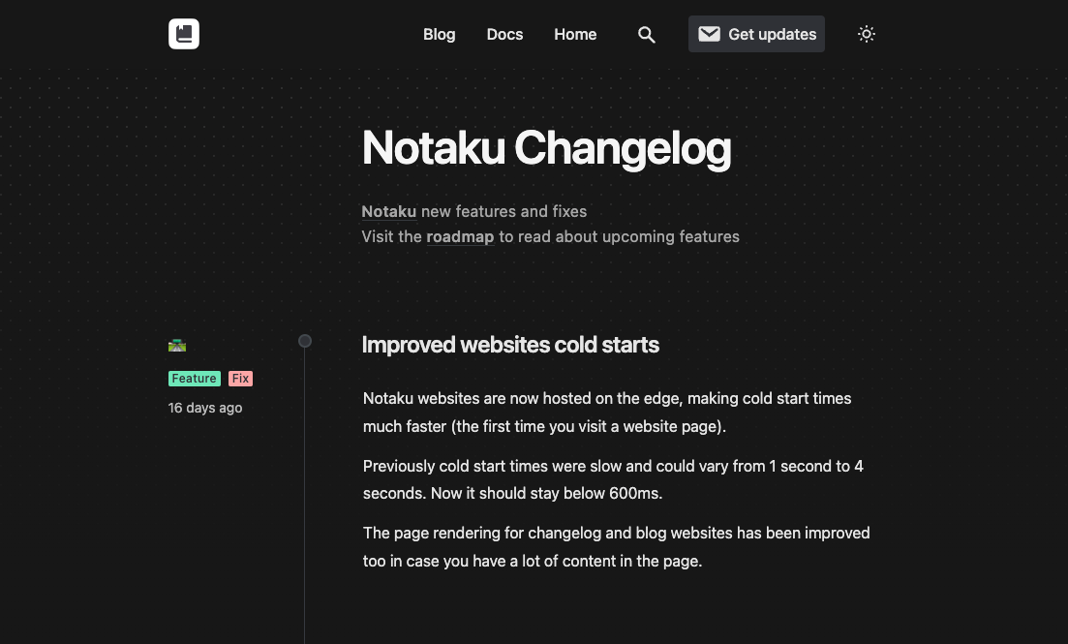
Task: Click the paragraph about hosting on the edge
Action: (x=607, y=413)
